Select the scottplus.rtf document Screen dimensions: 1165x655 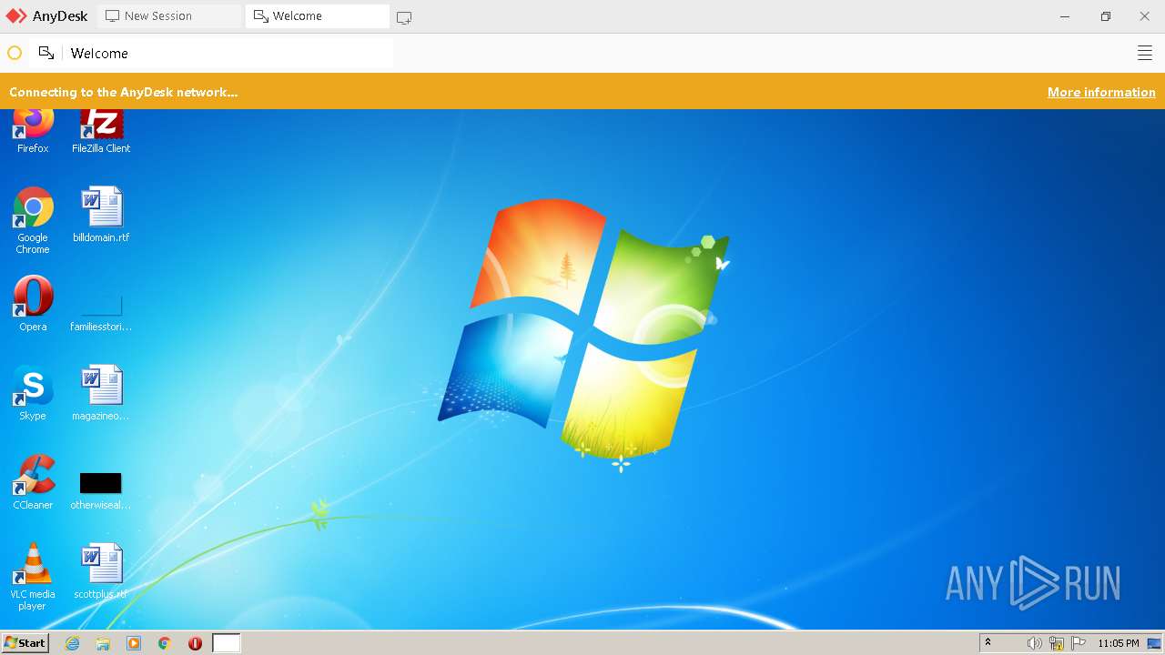(101, 571)
